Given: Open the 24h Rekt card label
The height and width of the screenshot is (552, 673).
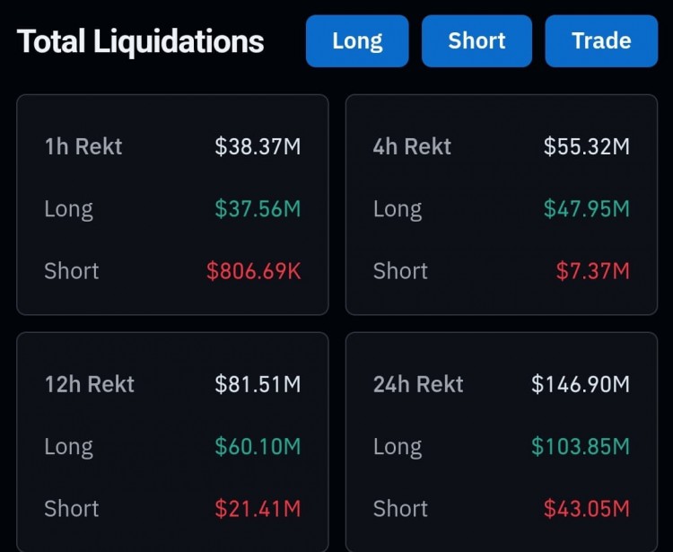Looking at the screenshot, I should coord(418,384).
